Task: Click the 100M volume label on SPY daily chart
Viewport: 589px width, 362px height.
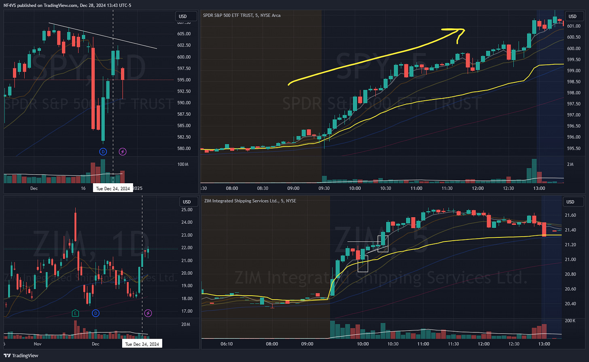Action: 183,165
